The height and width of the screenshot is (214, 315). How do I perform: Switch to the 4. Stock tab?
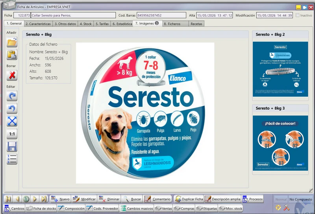pos(85,24)
